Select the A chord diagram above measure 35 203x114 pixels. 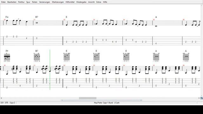coord(156,57)
